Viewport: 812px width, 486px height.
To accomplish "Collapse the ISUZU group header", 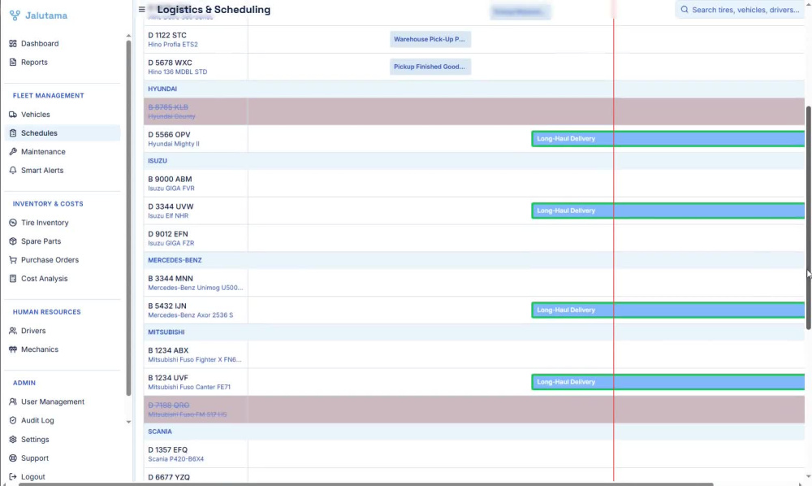I will 474,161.
